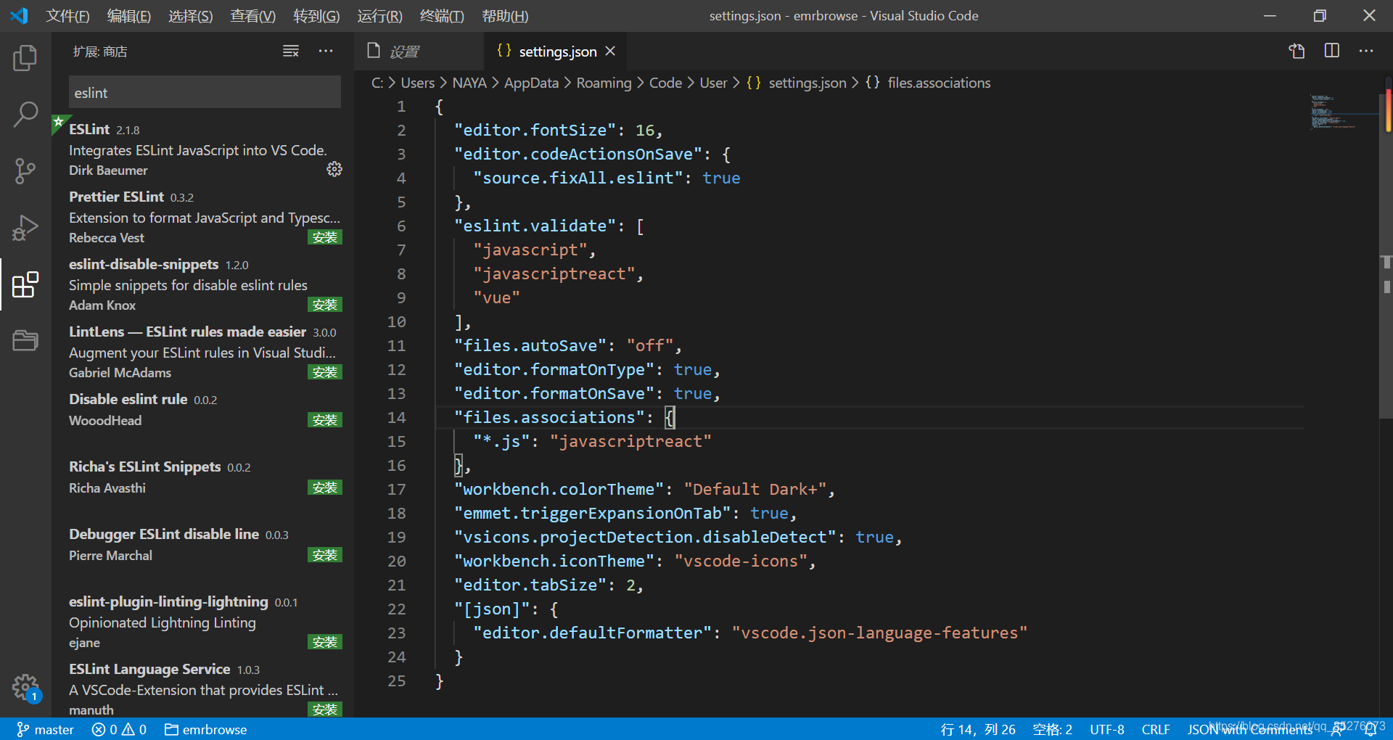Image resolution: width=1393 pixels, height=740 pixels.
Task: Install Debugger ESLint disable line extension
Action: click(325, 555)
